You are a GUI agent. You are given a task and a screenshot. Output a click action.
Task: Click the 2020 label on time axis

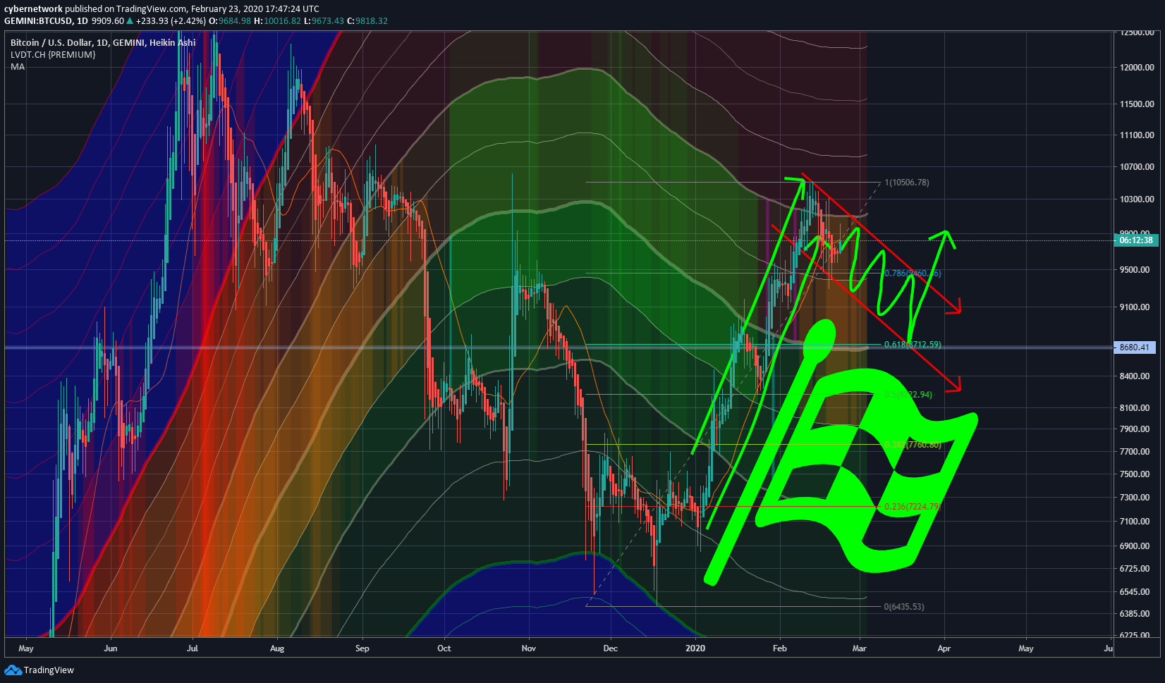695,648
